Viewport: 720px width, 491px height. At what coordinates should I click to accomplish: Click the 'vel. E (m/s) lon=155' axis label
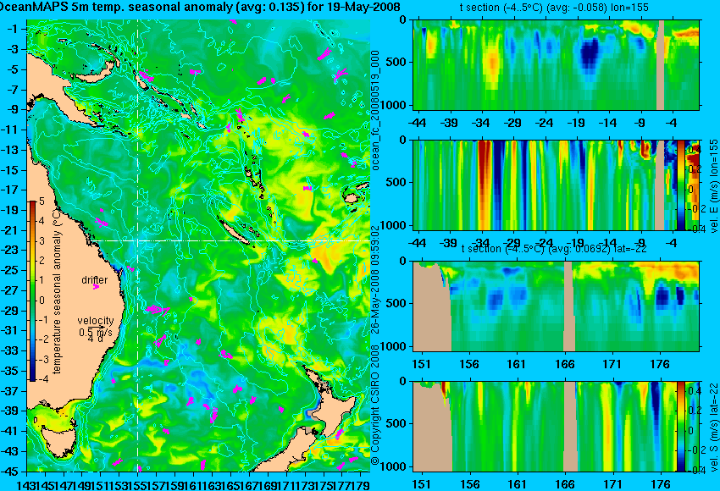713,186
